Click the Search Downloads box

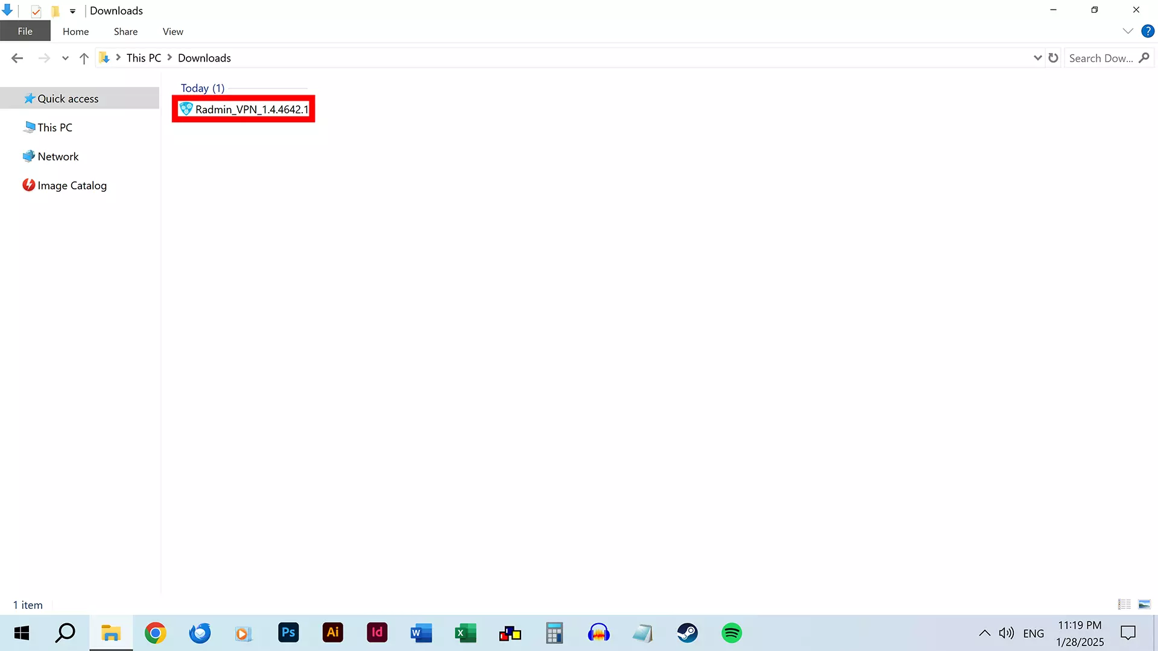click(x=1101, y=58)
